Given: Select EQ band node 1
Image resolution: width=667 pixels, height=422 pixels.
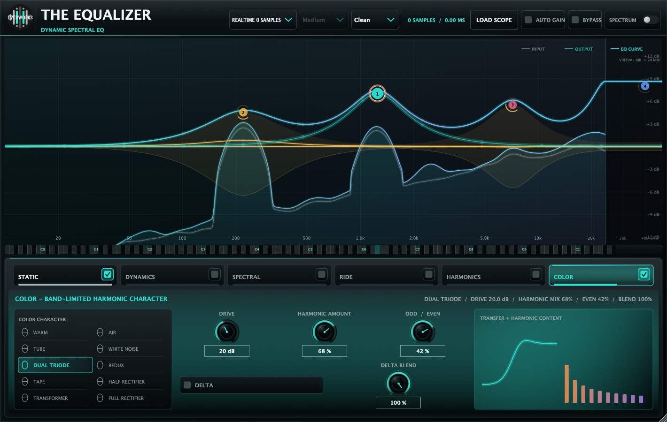Looking at the screenshot, I should click(377, 94).
